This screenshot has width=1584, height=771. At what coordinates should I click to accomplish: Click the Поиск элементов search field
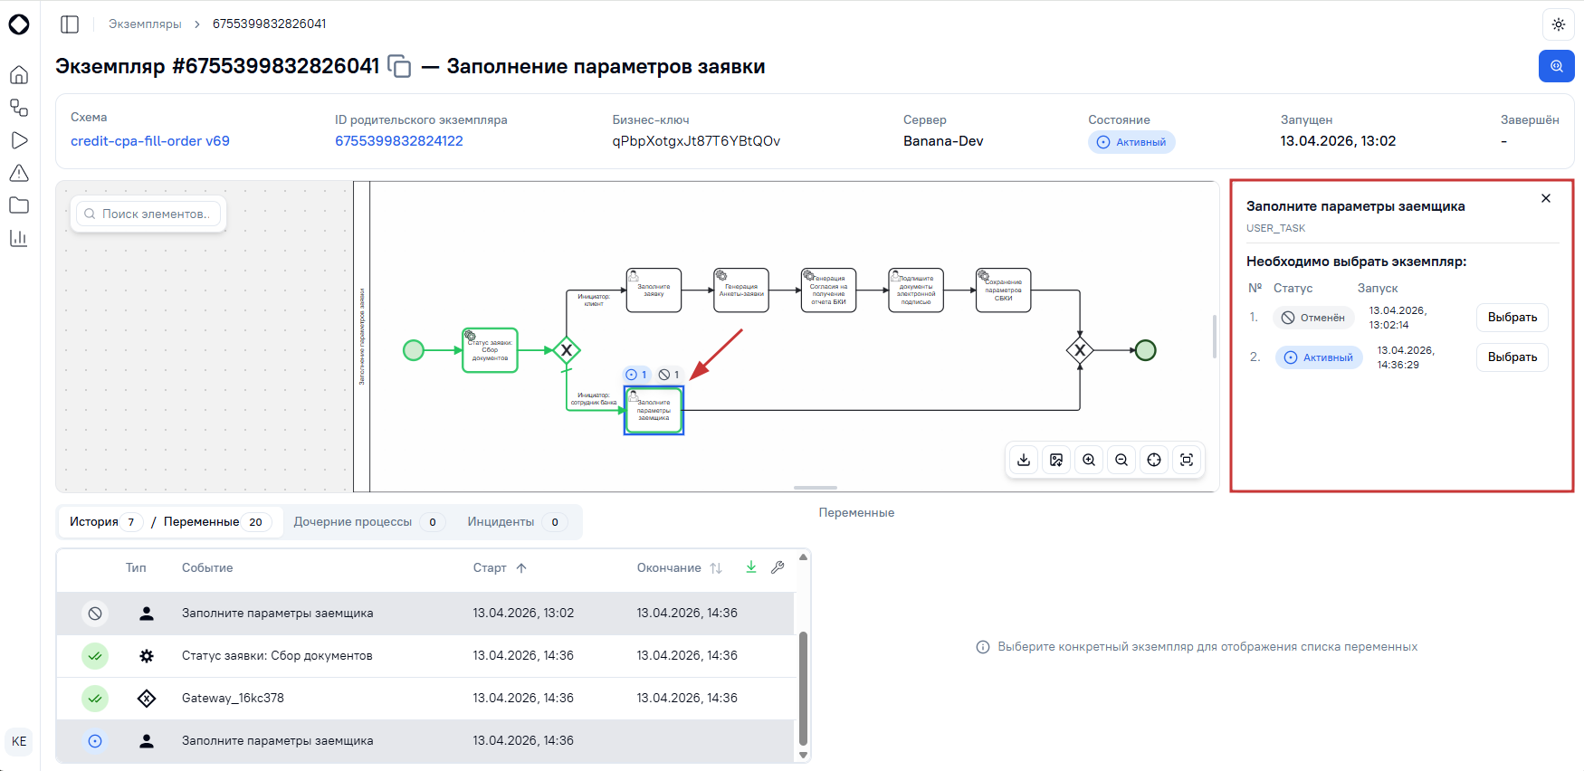click(148, 214)
